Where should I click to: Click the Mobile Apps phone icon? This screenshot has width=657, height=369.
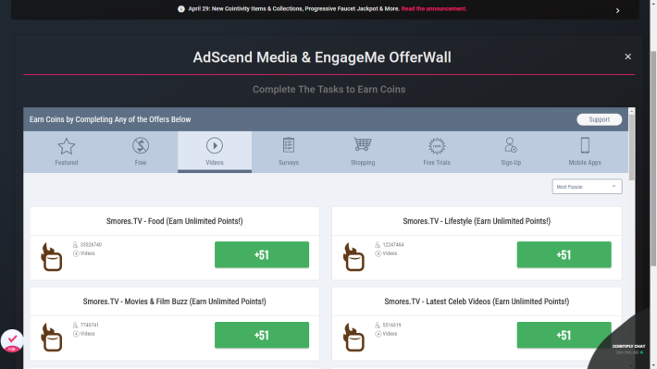585,145
